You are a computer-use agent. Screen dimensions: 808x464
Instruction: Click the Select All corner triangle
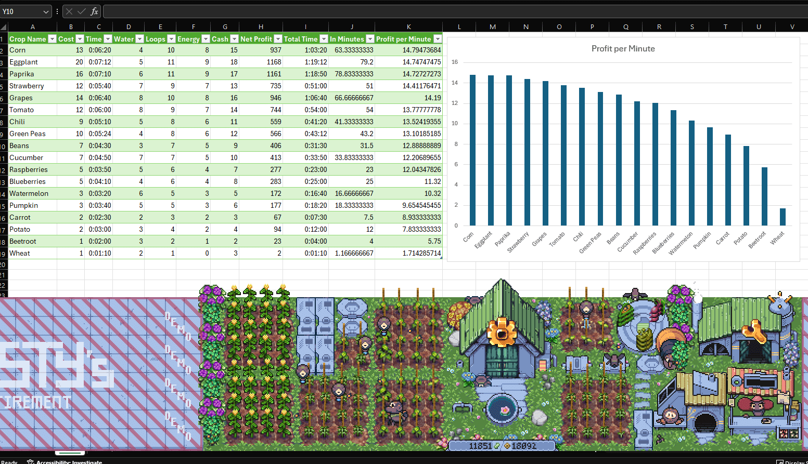4,27
